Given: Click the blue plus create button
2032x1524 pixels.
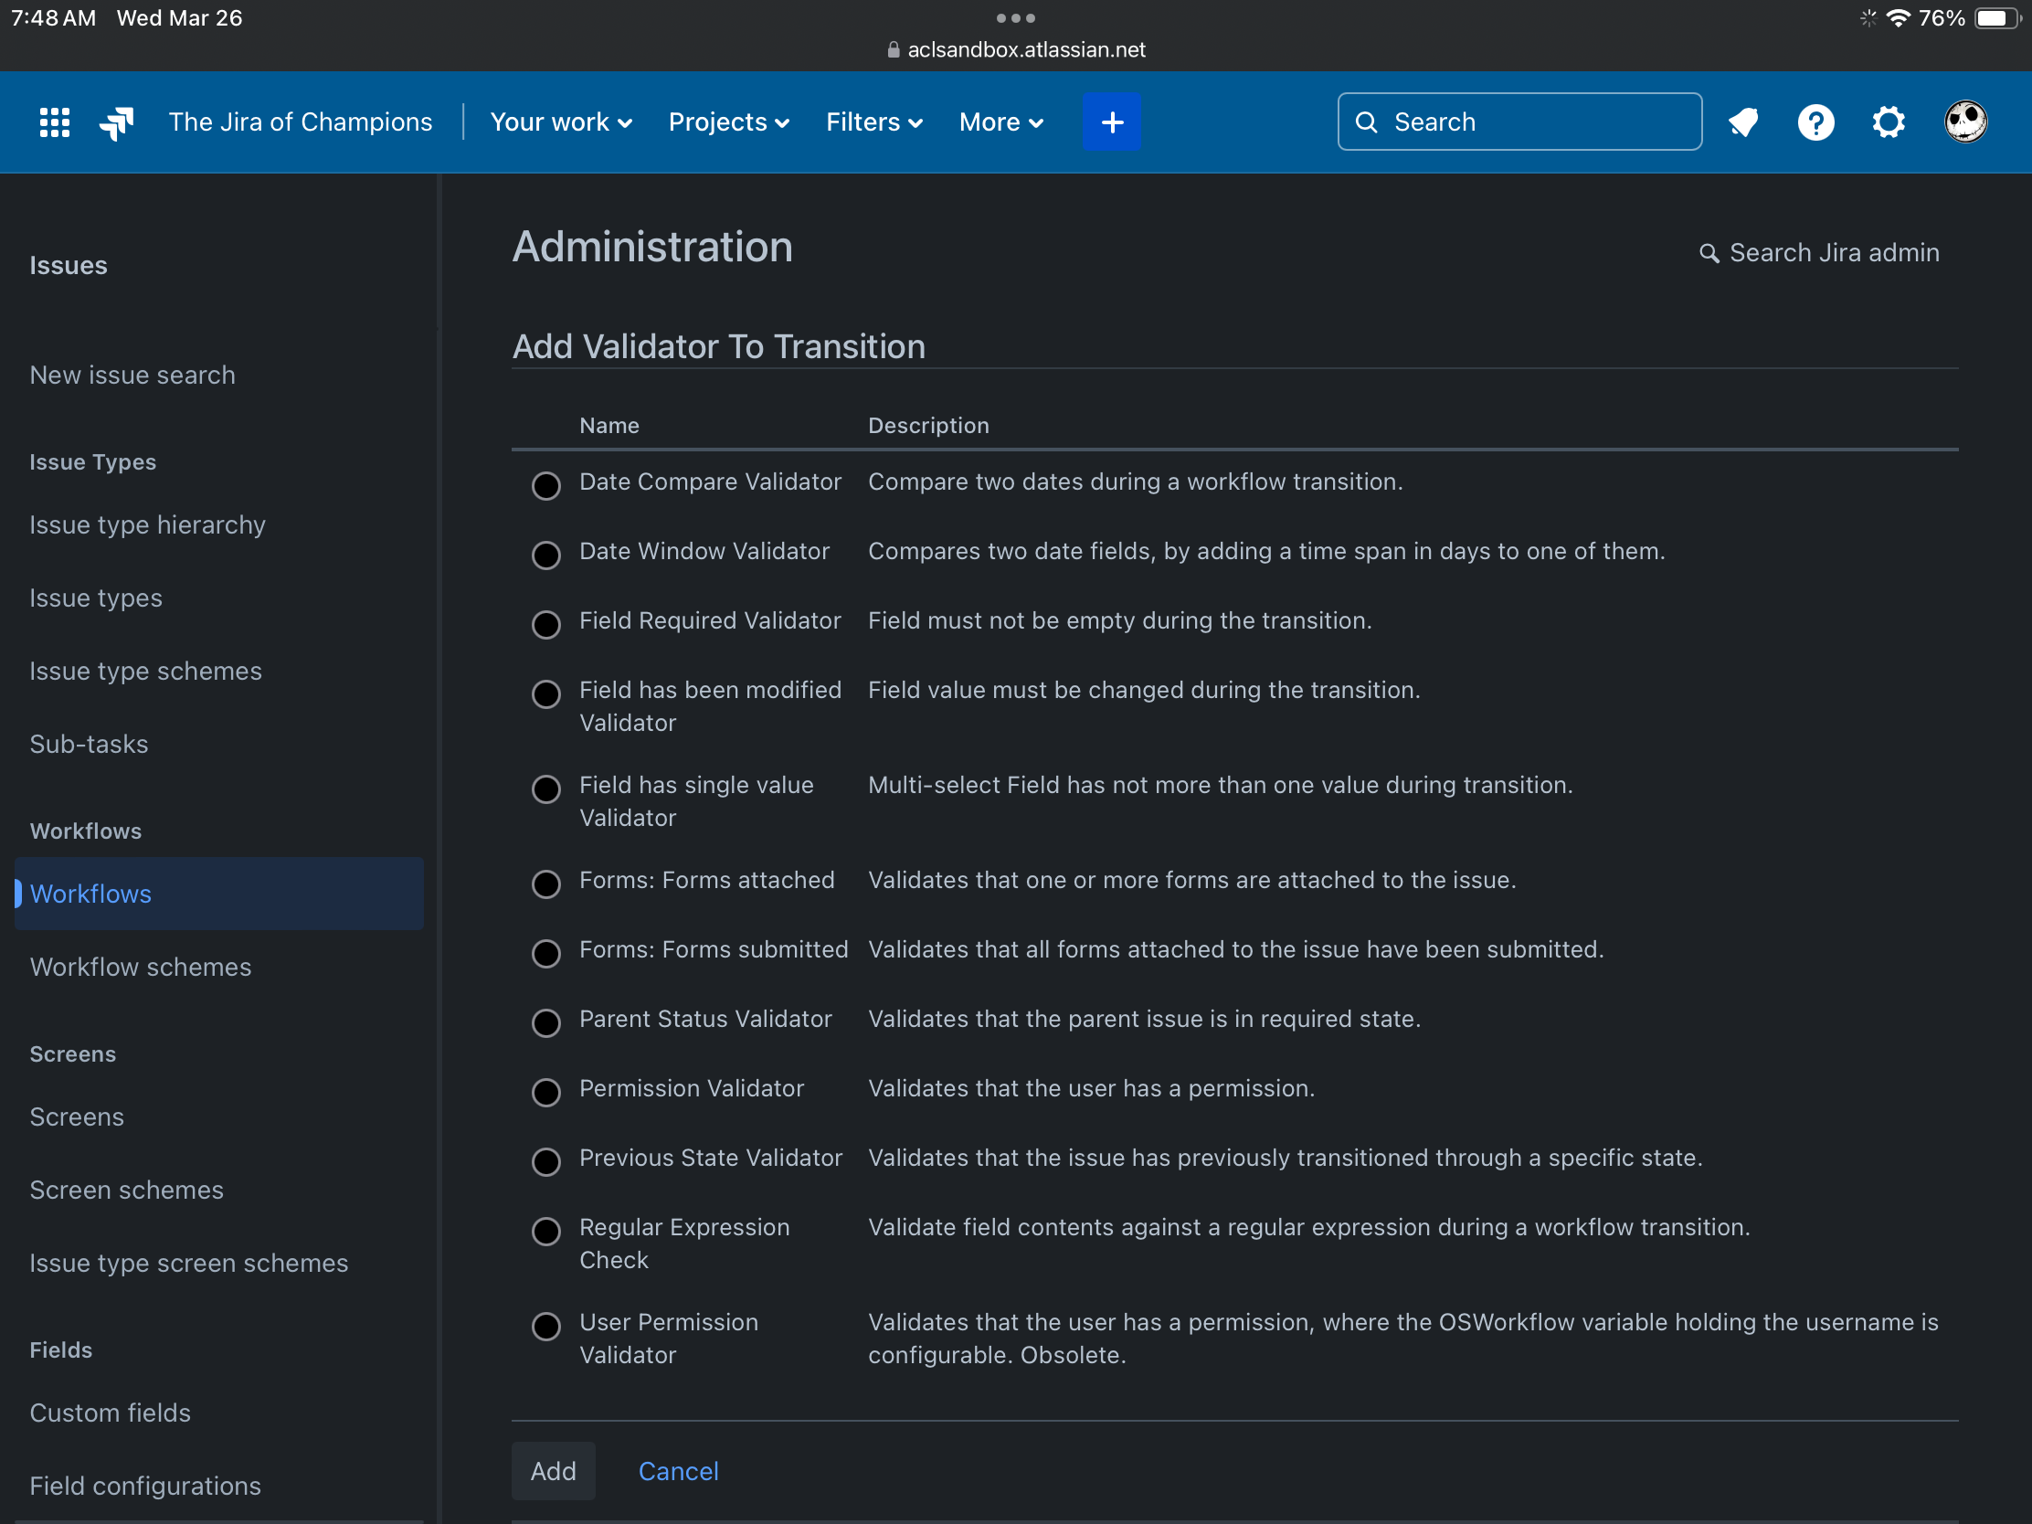Looking at the screenshot, I should coord(1111,122).
